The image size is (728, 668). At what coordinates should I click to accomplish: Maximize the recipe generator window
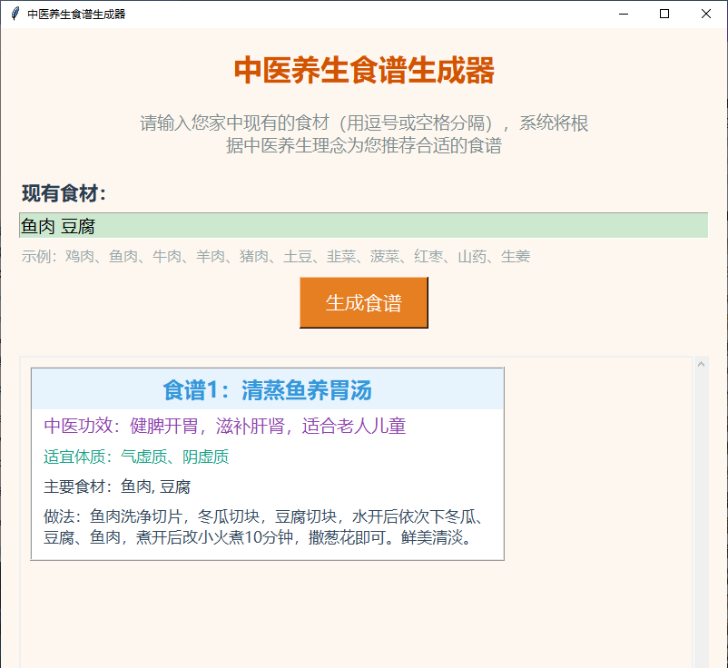pyautogui.click(x=664, y=14)
